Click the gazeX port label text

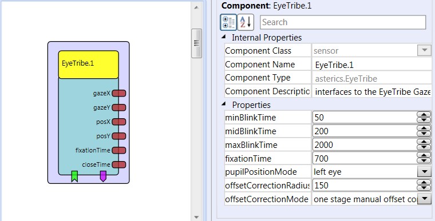[x=102, y=93]
